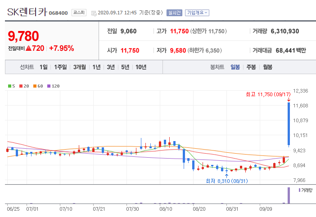Screen dimensions: 316x217
Task: Click the calendar clock icon beside the date
Action: pyautogui.click(x=94, y=13)
